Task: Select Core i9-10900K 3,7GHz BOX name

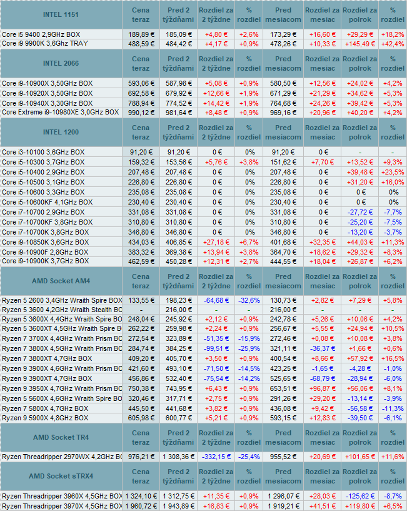Action: [45, 261]
